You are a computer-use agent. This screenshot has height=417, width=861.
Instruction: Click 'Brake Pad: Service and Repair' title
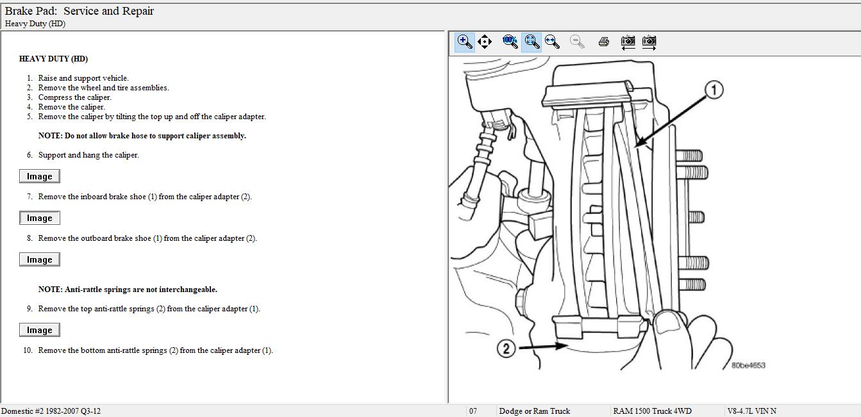point(79,11)
